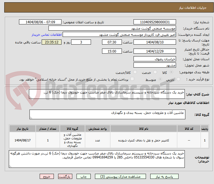
Task: Open اطلاعات تماس خریدار link
Action: point(47,35)
